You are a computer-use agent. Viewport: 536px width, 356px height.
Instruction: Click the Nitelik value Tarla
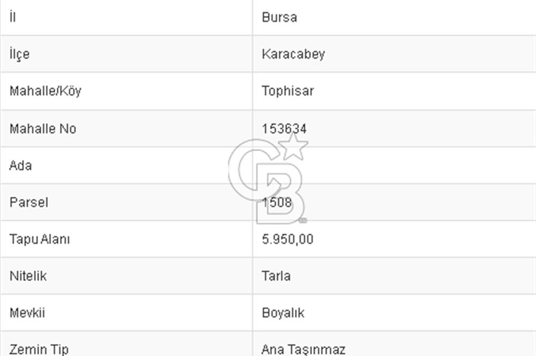point(276,276)
